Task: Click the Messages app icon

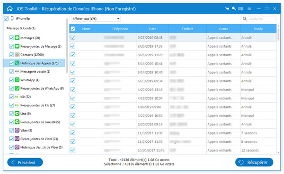Action: coord(17,38)
